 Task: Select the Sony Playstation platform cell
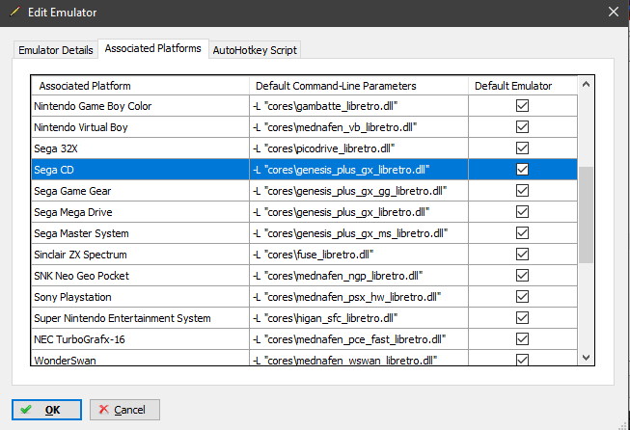pos(140,297)
